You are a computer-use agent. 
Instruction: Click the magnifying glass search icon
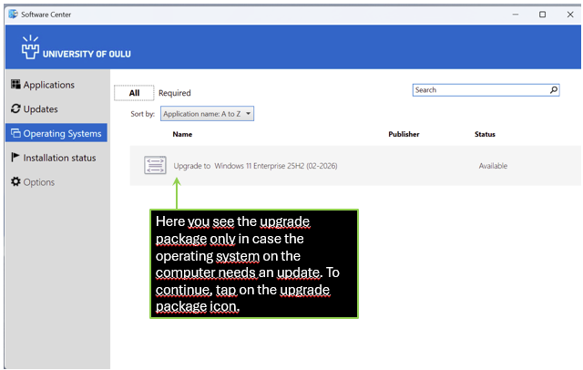pyautogui.click(x=553, y=90)
